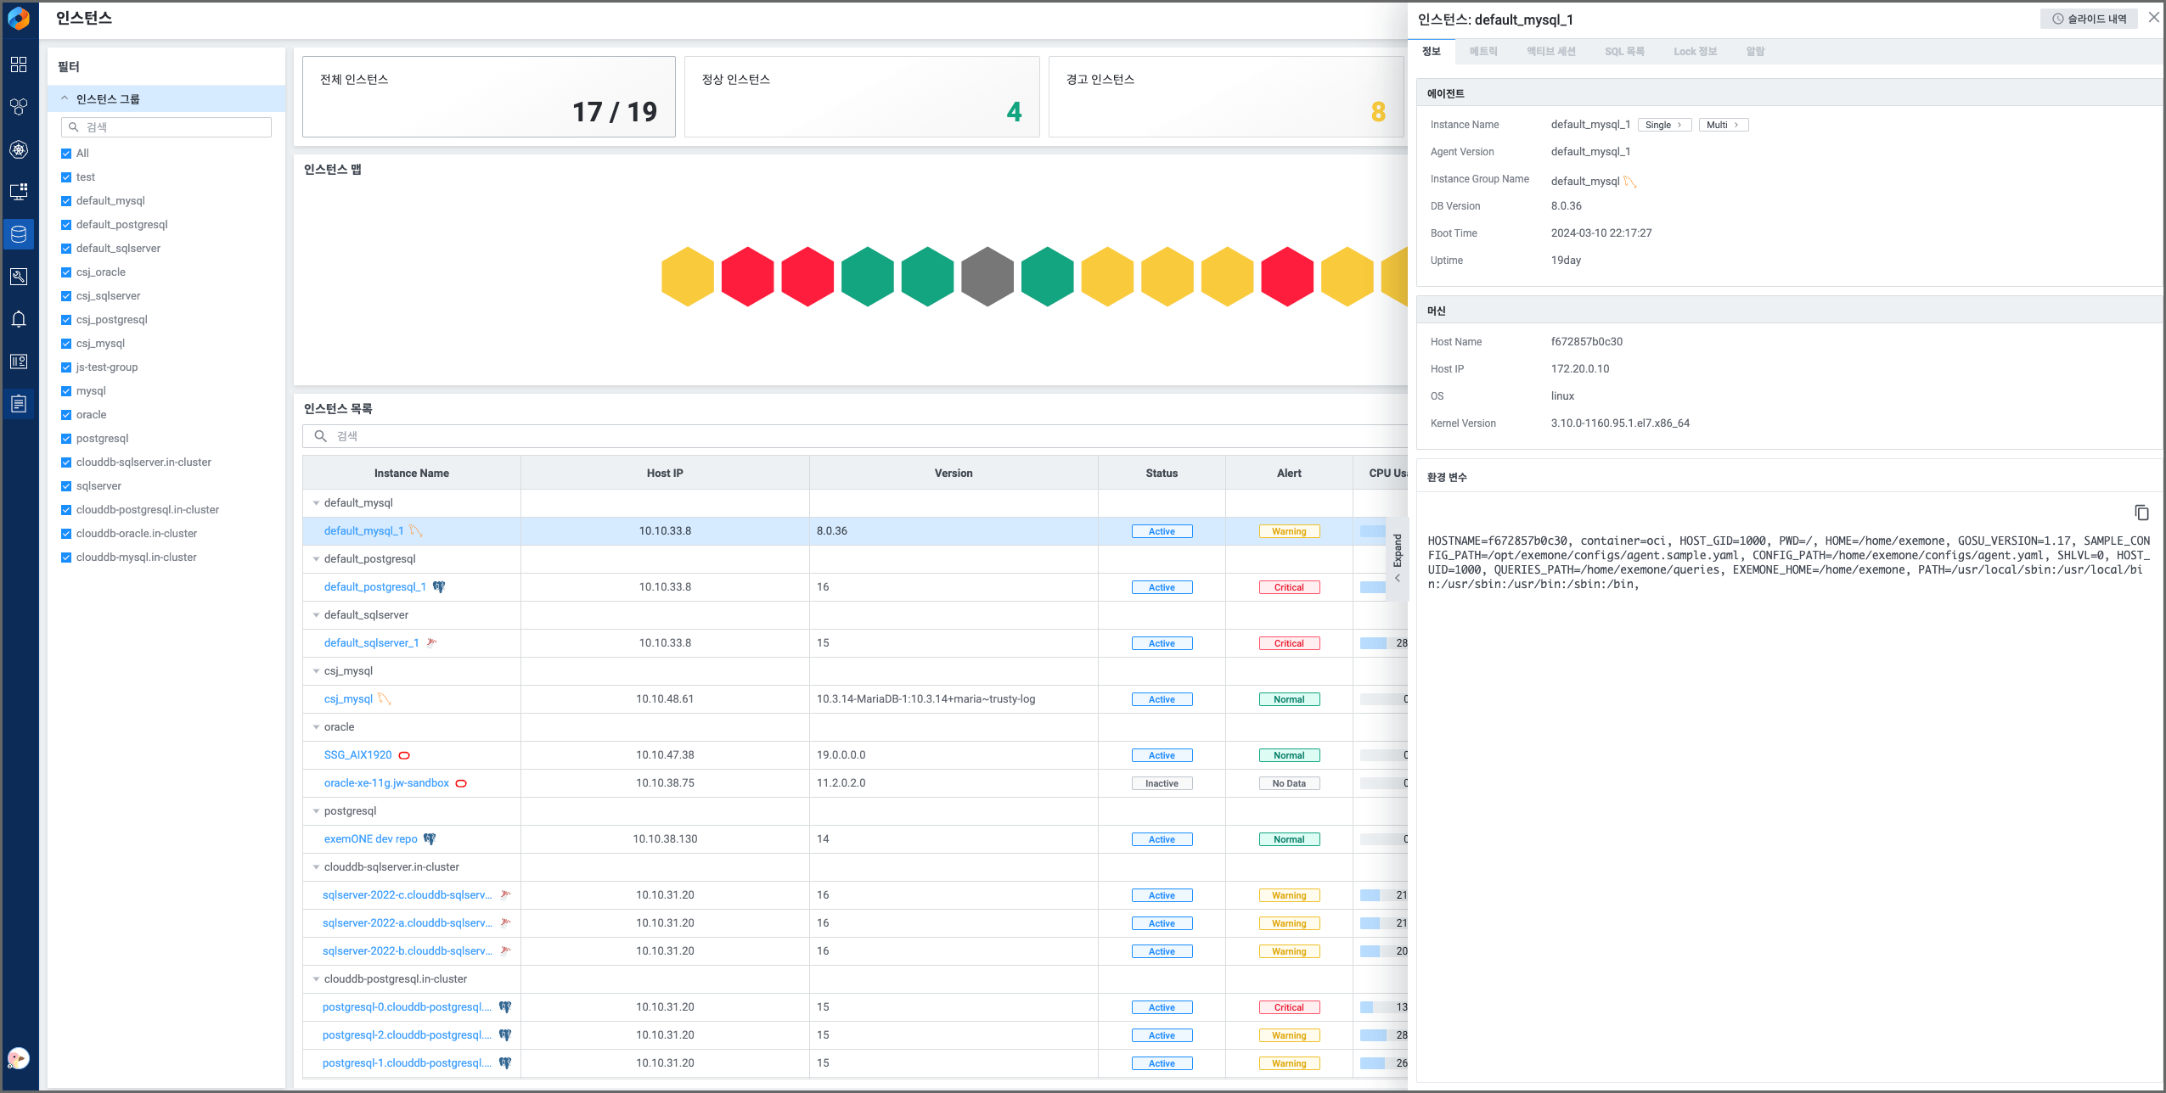Open the bell alerts icon in sidebar
The height and width of the screenshot is (1093, 2166).
pos(19,319)
